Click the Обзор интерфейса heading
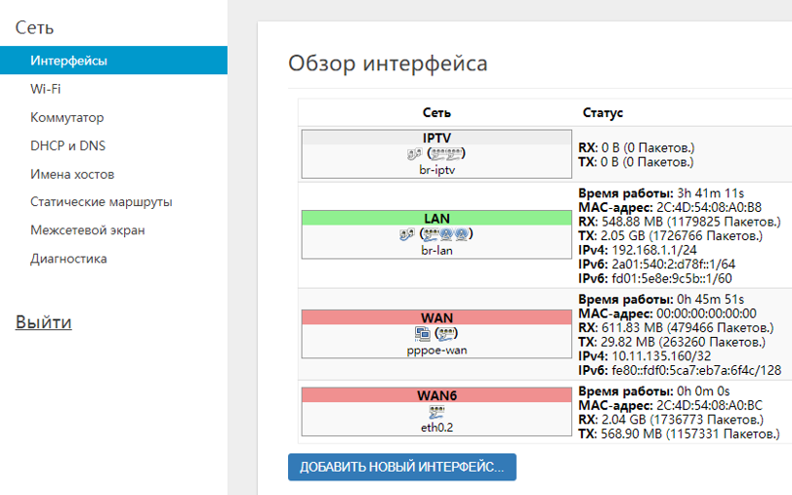The image size is (792, 495). 388,63
